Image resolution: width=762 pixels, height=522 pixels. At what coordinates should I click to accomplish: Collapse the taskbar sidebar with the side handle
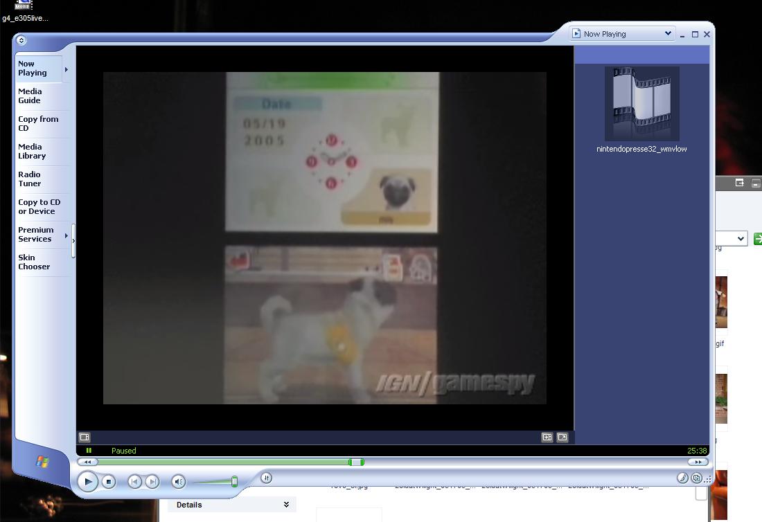click(x=73, y=241)
